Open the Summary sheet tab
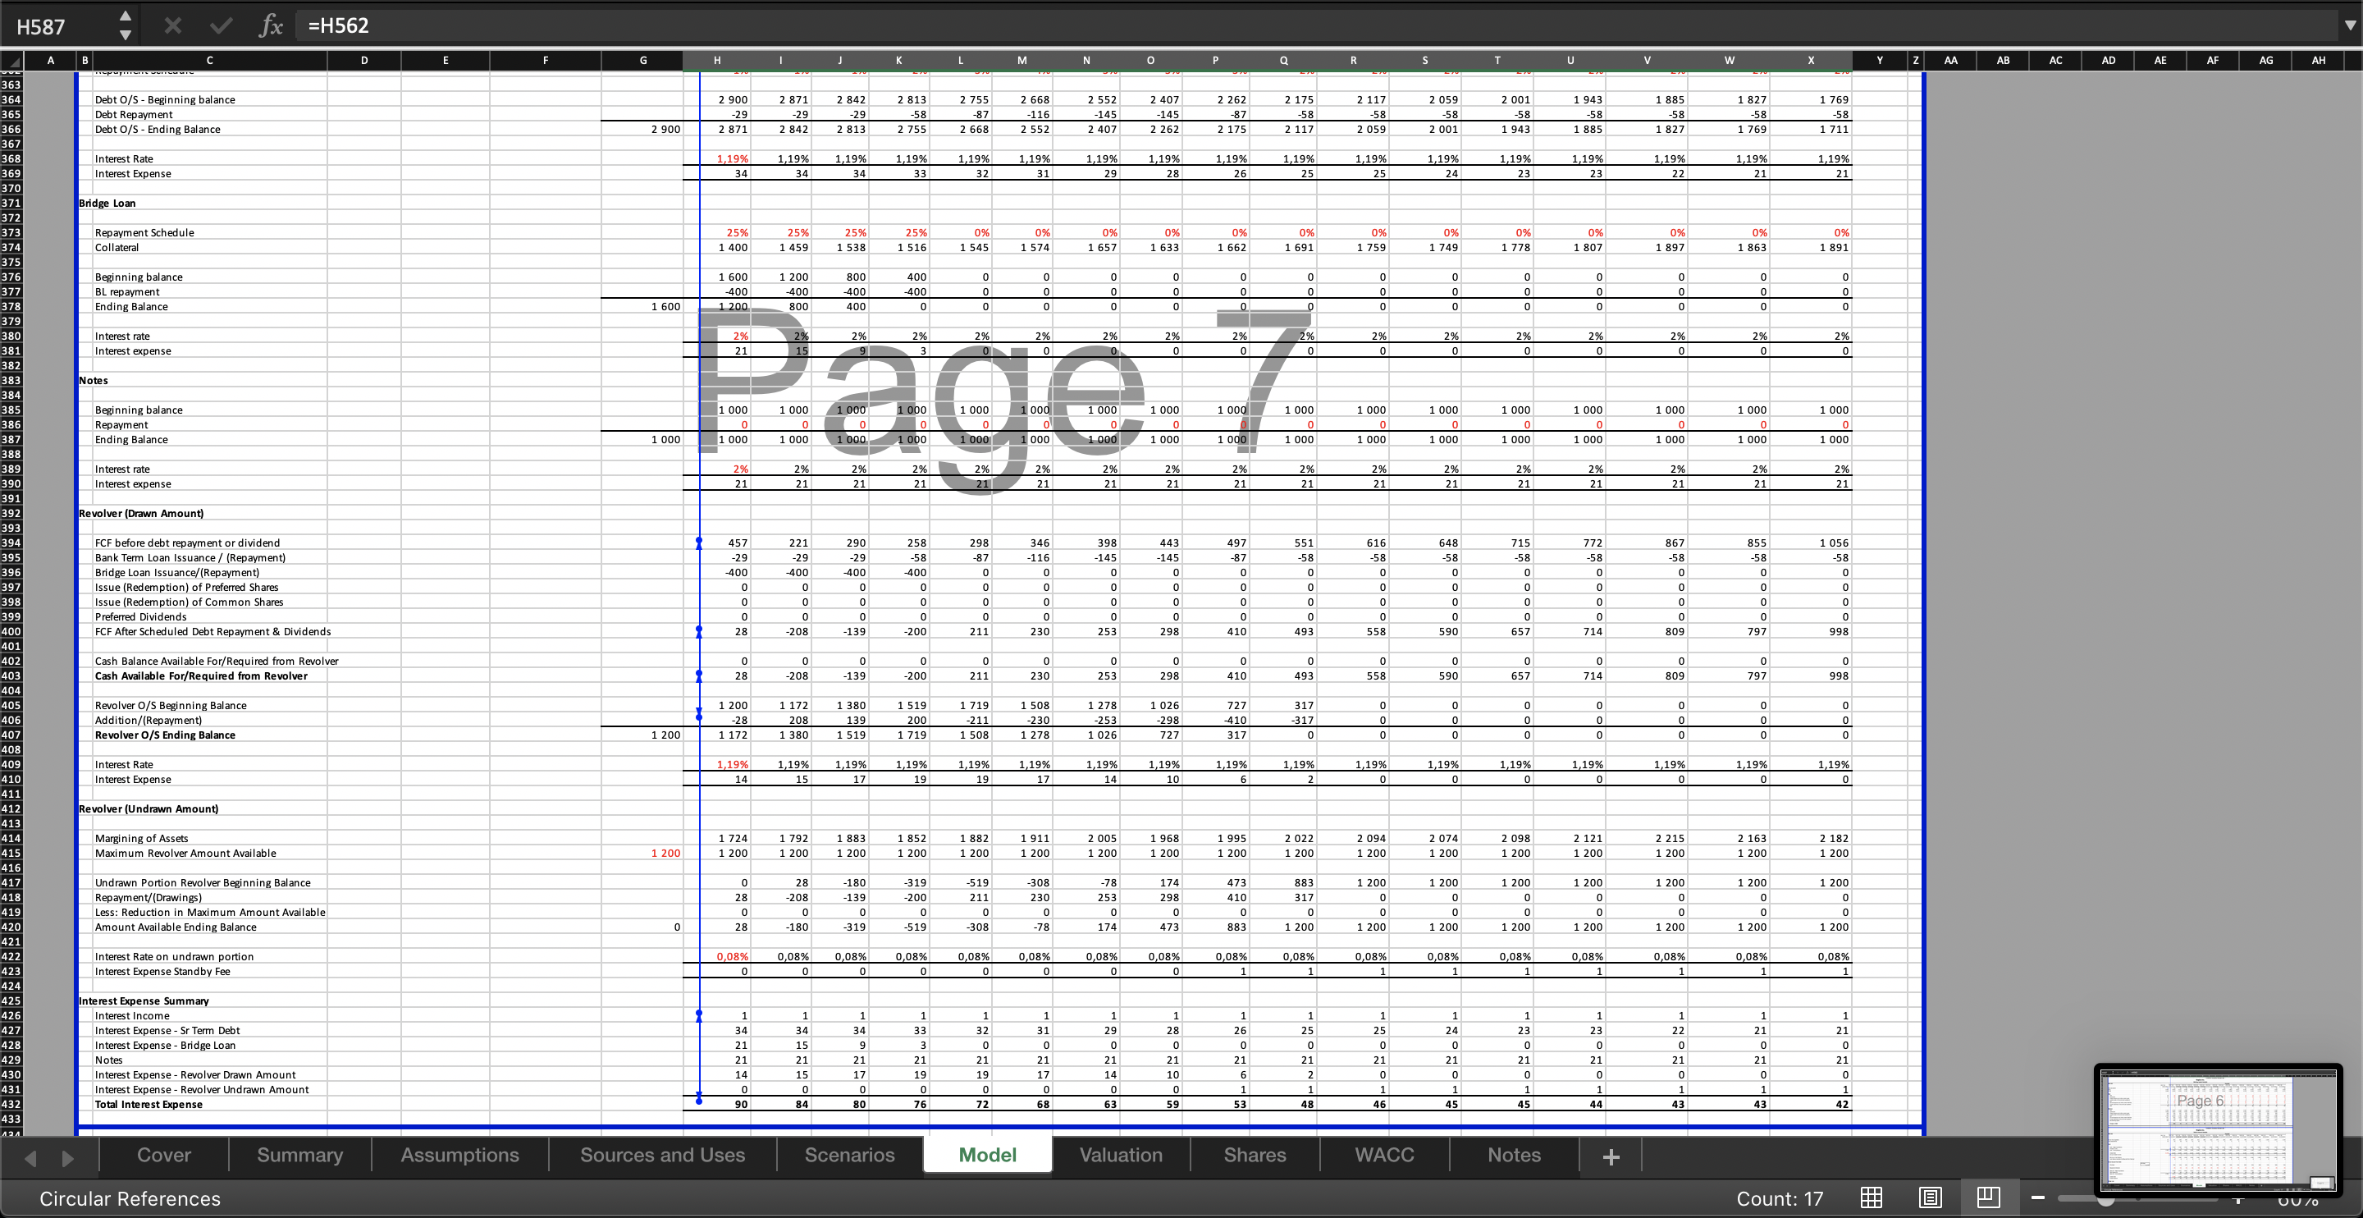 click(x=300, y=1156)
